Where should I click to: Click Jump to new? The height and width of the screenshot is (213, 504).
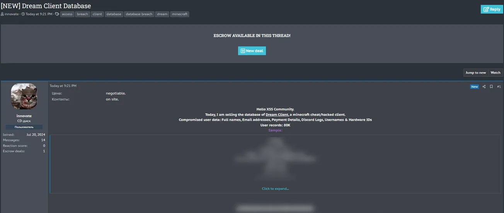click(475, 73)
